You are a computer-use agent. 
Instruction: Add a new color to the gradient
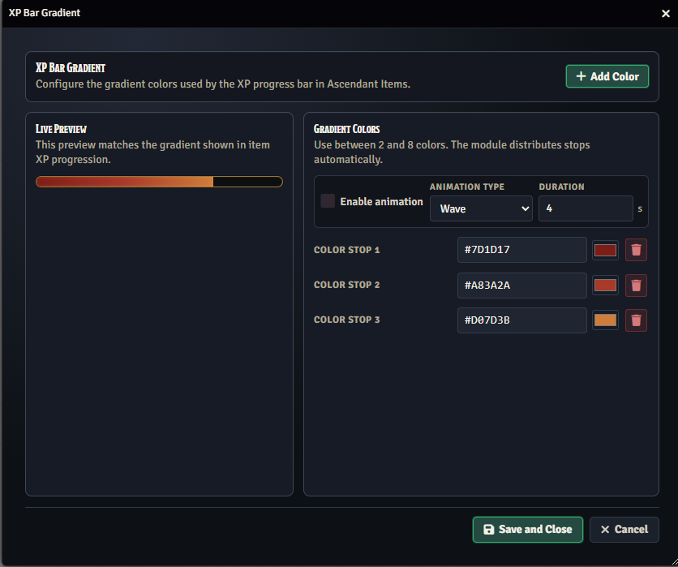[607, 76]
